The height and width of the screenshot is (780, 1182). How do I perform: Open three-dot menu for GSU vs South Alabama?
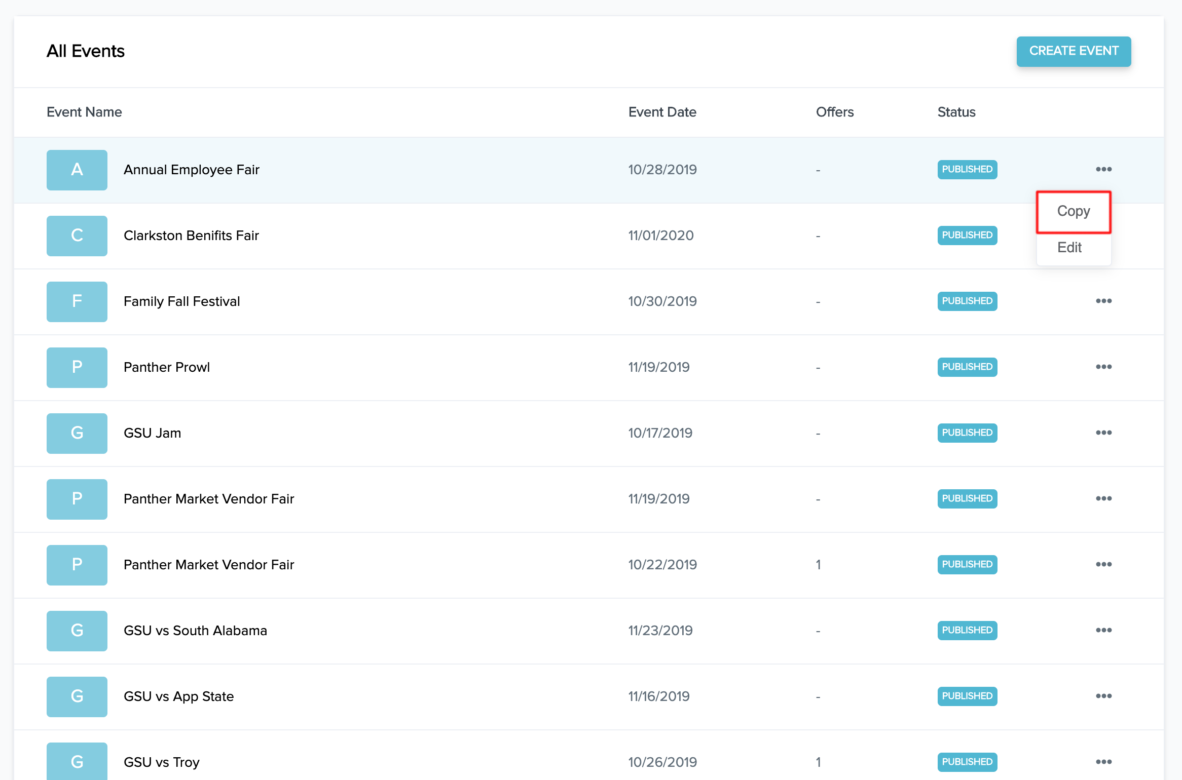[1103, 630]
